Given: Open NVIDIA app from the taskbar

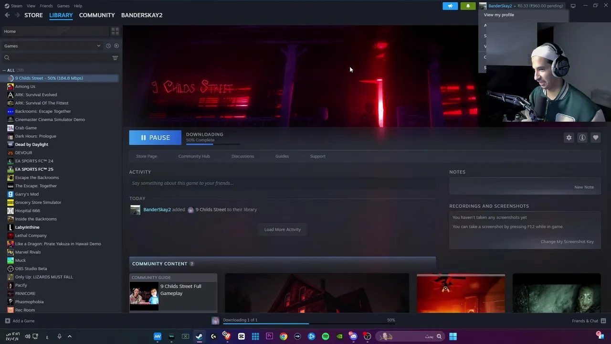Looking at the screenshot, I should coord(339,336).
